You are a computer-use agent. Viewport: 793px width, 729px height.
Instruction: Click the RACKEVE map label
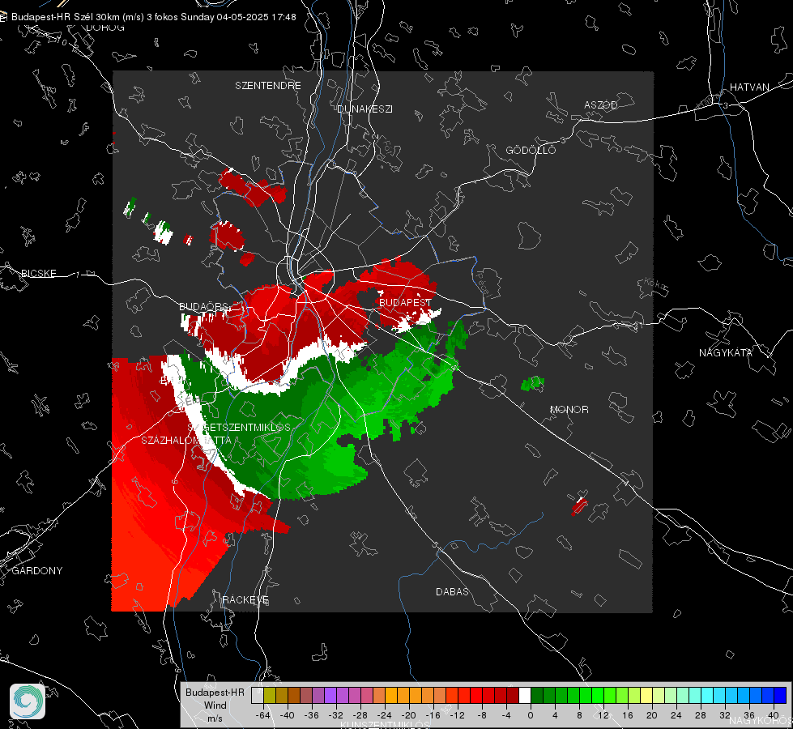[x=245, y=599]
